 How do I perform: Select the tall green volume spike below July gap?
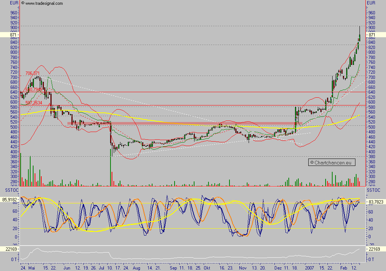click(x=111, y=170)
